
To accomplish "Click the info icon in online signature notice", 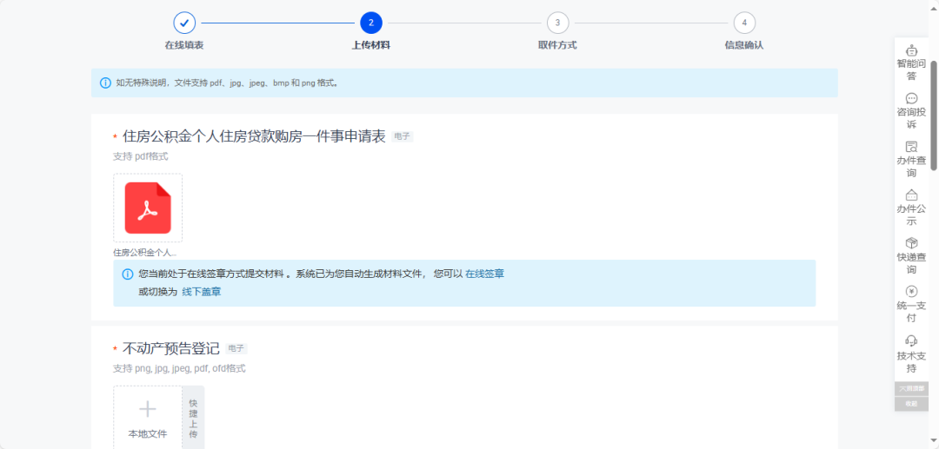I will coord(128,274).
